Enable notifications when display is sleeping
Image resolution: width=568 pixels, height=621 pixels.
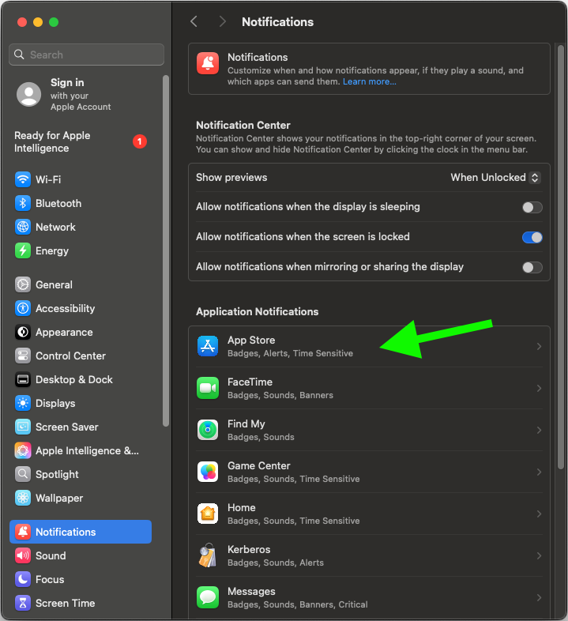coord(532,207)
